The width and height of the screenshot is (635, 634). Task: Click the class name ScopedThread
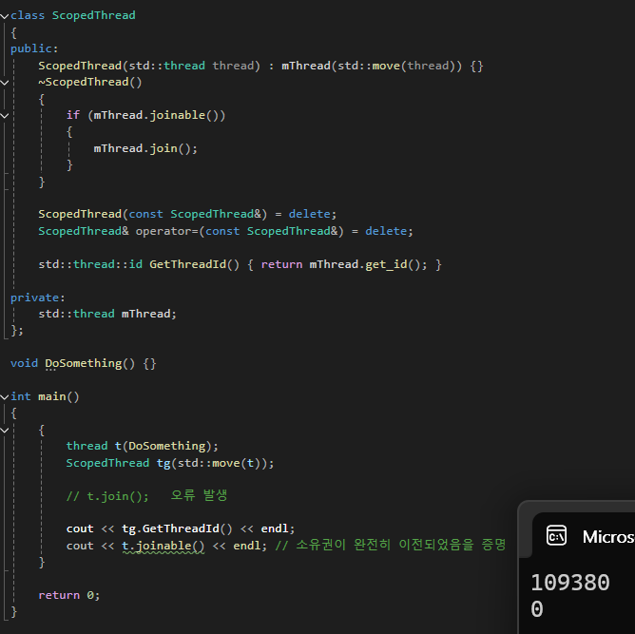point(93,15)
